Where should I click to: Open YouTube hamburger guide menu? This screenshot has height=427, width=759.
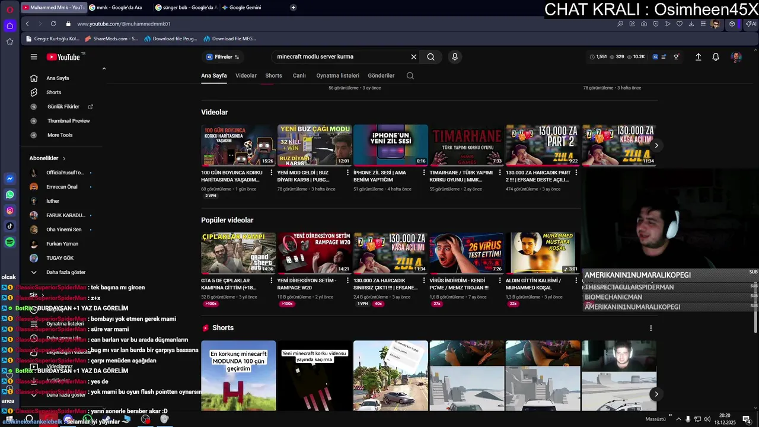pyautogui.click(x=34, y=57)
